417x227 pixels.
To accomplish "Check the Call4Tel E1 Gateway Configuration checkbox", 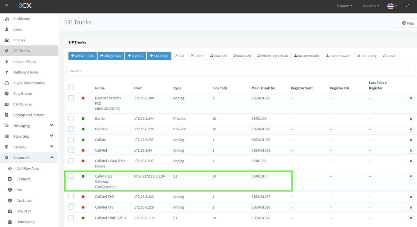I will (x=71, y=176).
